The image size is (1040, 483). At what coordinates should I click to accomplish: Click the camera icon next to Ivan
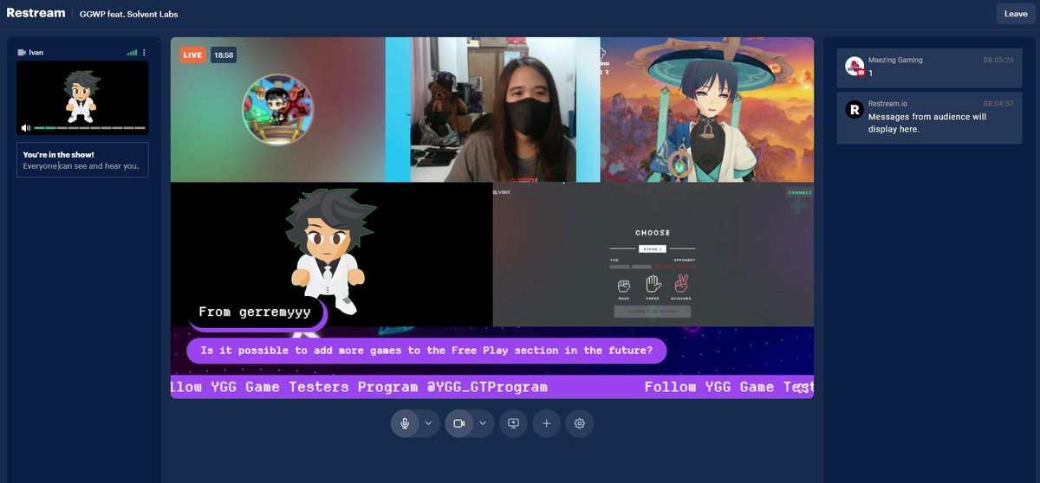22,53
